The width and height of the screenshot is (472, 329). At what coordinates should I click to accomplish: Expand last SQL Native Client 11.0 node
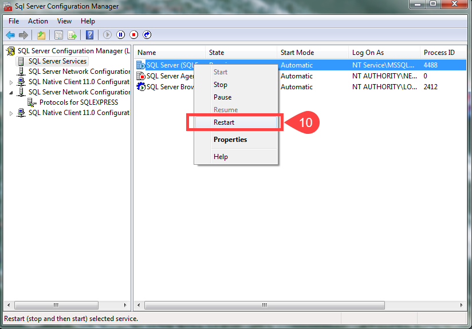(11, 113)
